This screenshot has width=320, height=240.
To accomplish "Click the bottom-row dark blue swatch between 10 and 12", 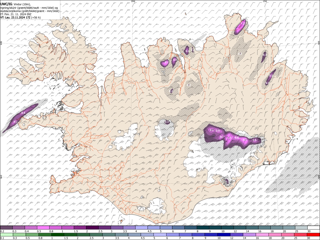I will click(x=223, y=234).
